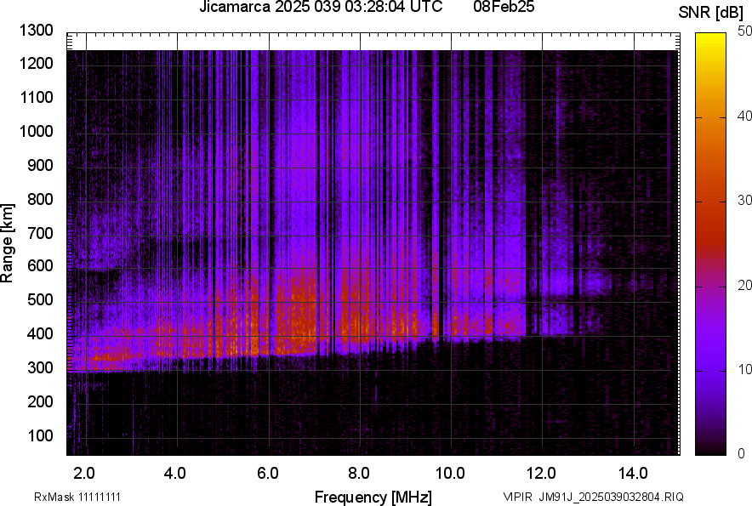The image size is (752, 506).
Task: Click the 1300 range tick label
Action: click(36, 31)
